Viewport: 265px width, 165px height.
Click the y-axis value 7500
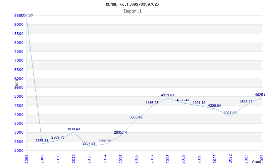pos(19,51)
